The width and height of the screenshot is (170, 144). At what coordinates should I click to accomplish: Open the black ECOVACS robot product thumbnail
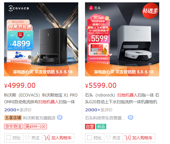(x=41, y=39)
